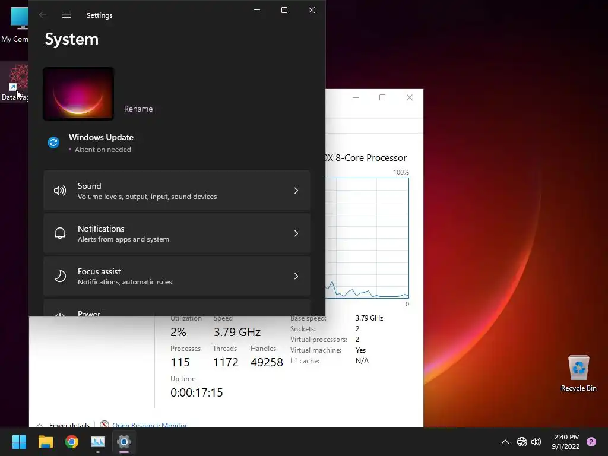
Task: Click the network globe tray icon
Action: click(x=522, y=442)
